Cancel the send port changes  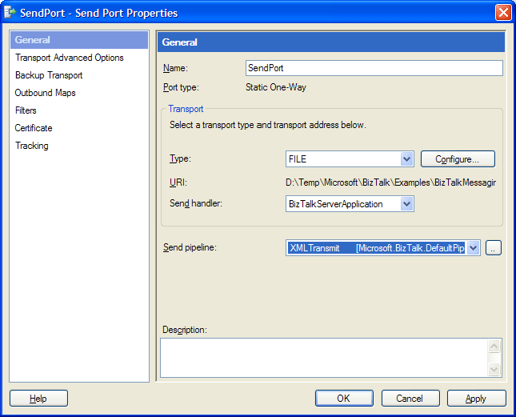click(410, 398)
